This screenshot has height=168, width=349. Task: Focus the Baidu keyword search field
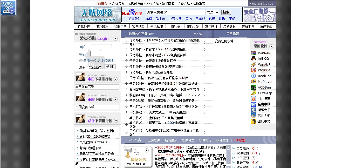[x=176, y=12]
